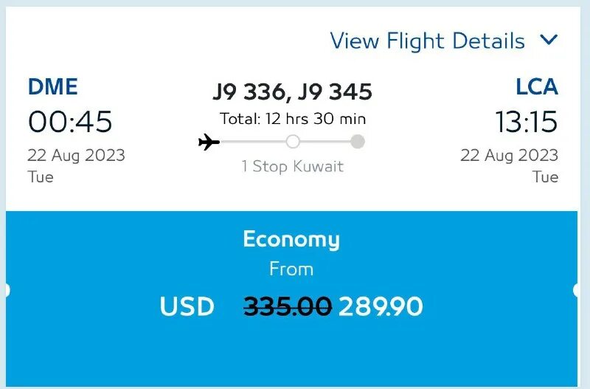The height and width of the screenshot is (389, 590).
Task: Click the From label in the fare panel
Action: pos(291,269)
